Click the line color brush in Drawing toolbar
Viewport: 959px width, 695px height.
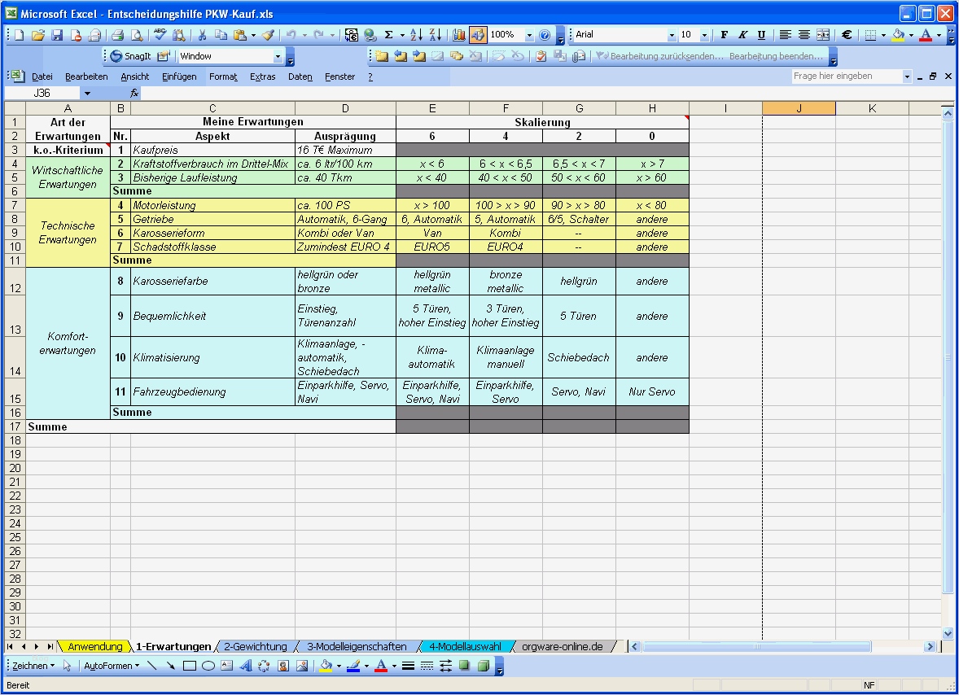coord(353,666)
